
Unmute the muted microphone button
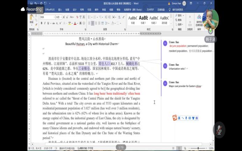(x=219, y=130)
